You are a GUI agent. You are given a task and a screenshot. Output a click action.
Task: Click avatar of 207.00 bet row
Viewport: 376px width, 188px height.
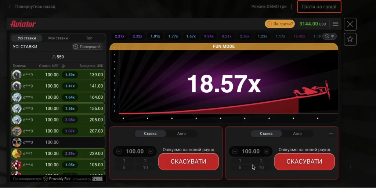[x=17, y=131]
